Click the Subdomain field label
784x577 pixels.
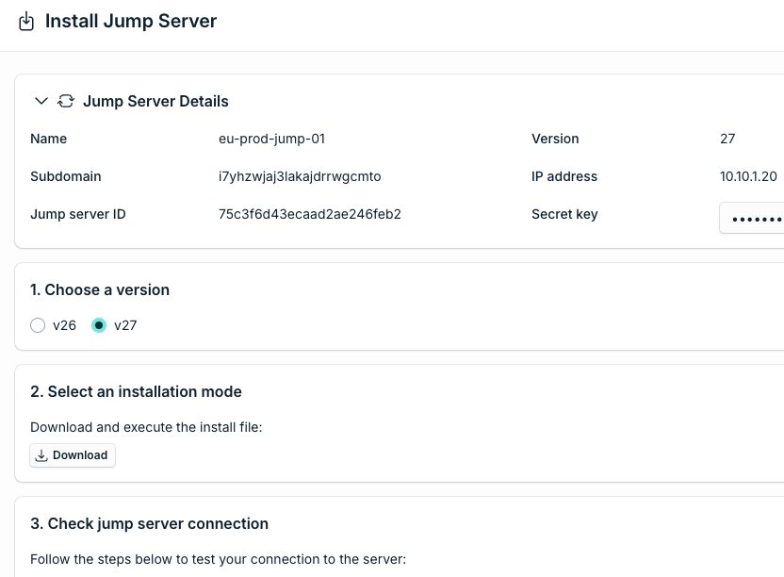(66, 176)
